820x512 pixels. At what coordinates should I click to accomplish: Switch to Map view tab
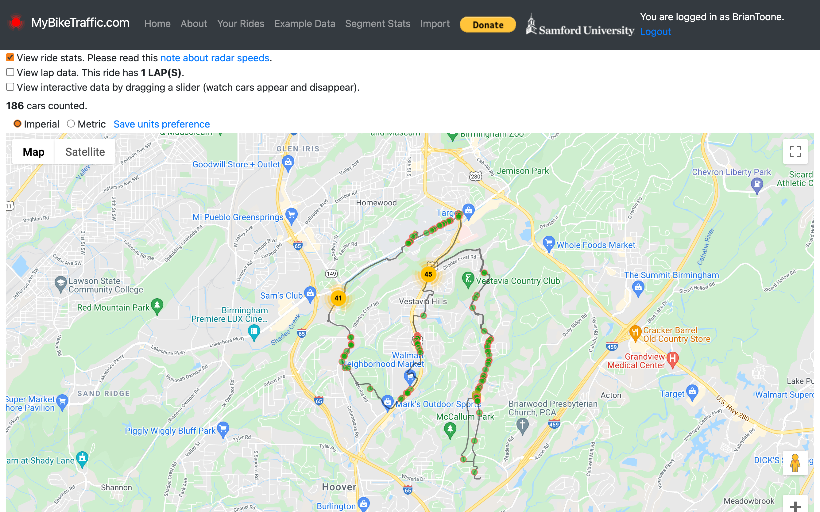tap(33, 152)
